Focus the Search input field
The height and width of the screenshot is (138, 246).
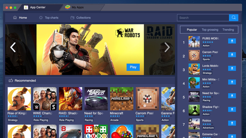coord(203,18)
